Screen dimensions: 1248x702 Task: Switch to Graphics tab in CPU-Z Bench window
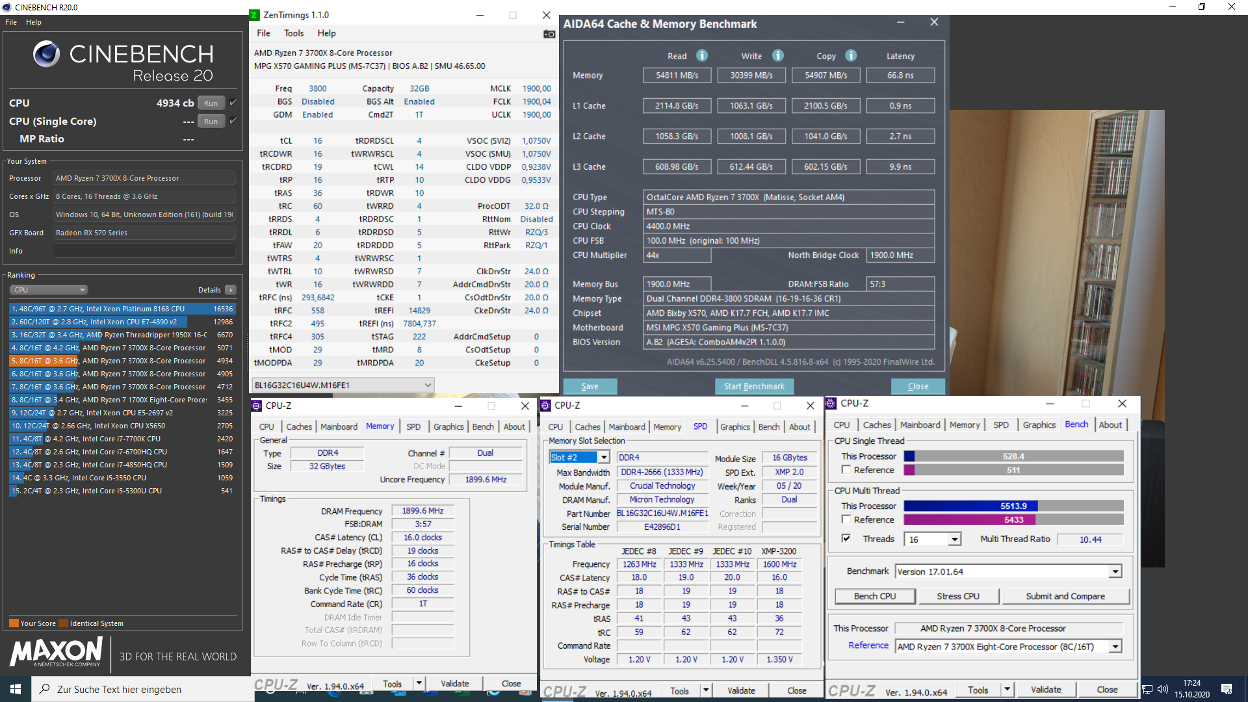click(1039, 424)
